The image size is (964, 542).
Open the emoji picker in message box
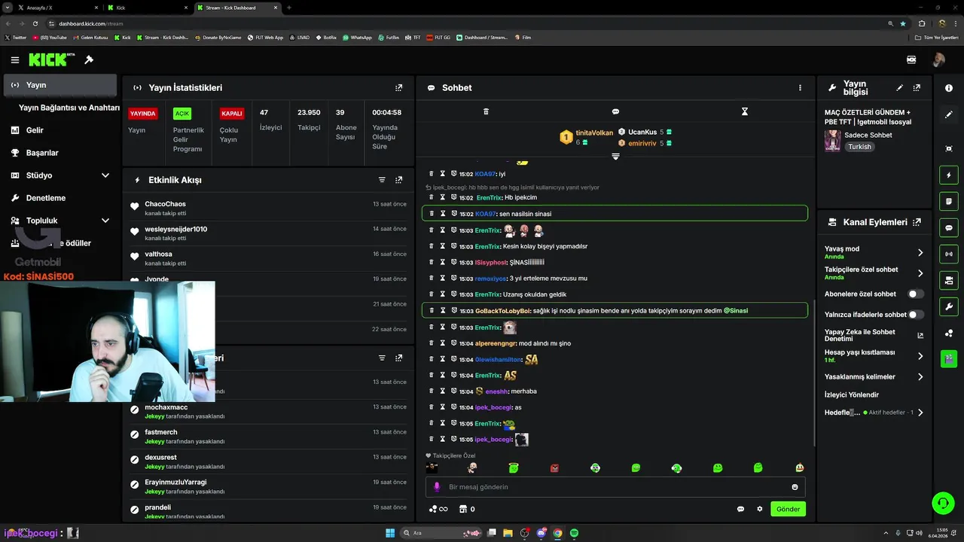[x=795, y=487]
